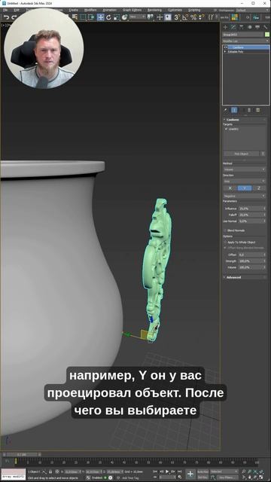Toggle 3D Snaps button

point(178,17)
